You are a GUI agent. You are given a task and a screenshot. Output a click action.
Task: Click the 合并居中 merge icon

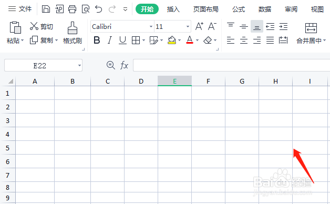click(311, 28)
